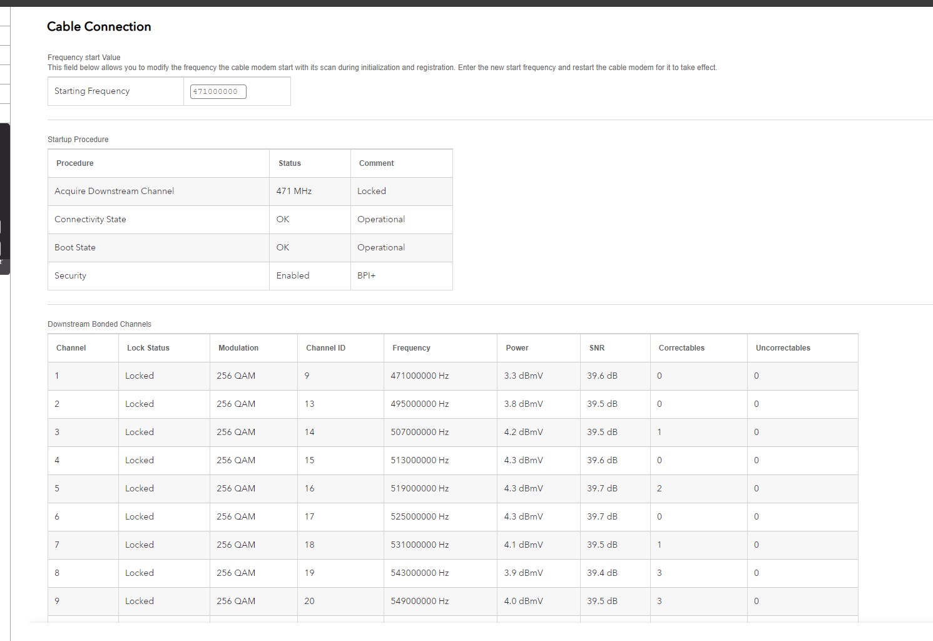Select the Connectivity State row label
The height and width of the screenshot is (641, 933).
coord(90,219)
